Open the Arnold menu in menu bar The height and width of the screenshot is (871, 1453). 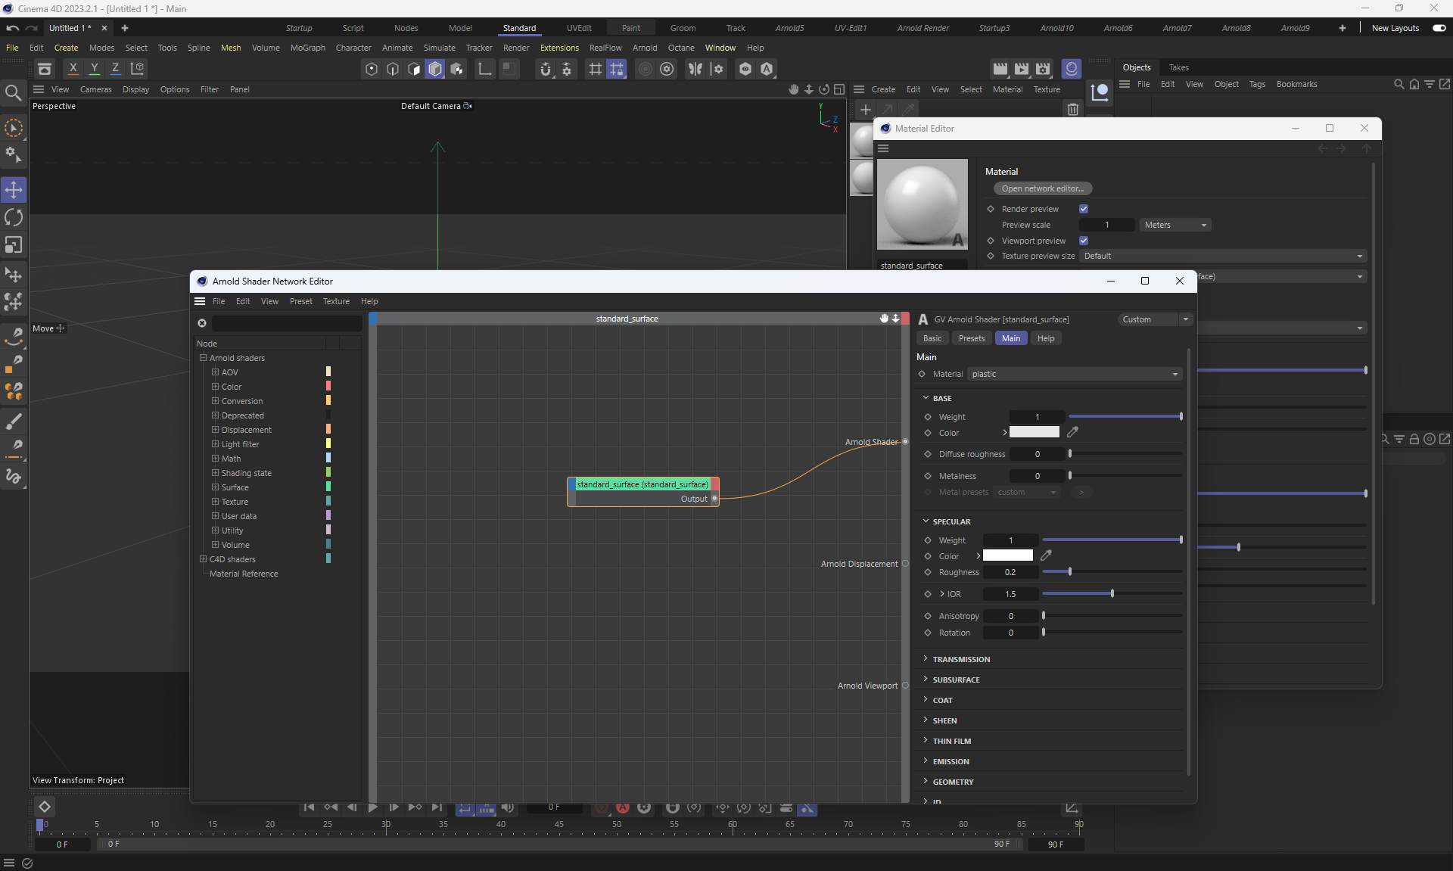pyautogui.click(x=644, y=48)
